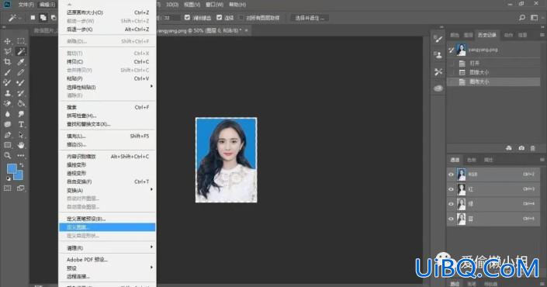Toggle Quick Mask mode icon
This screenshot has height=287, width=547.
(7, 188)
